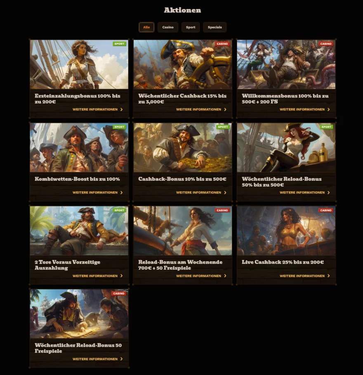Click the CASINO badge on Willkommensbonus card
Screen dimensions: 363x375
coord(326,44)
